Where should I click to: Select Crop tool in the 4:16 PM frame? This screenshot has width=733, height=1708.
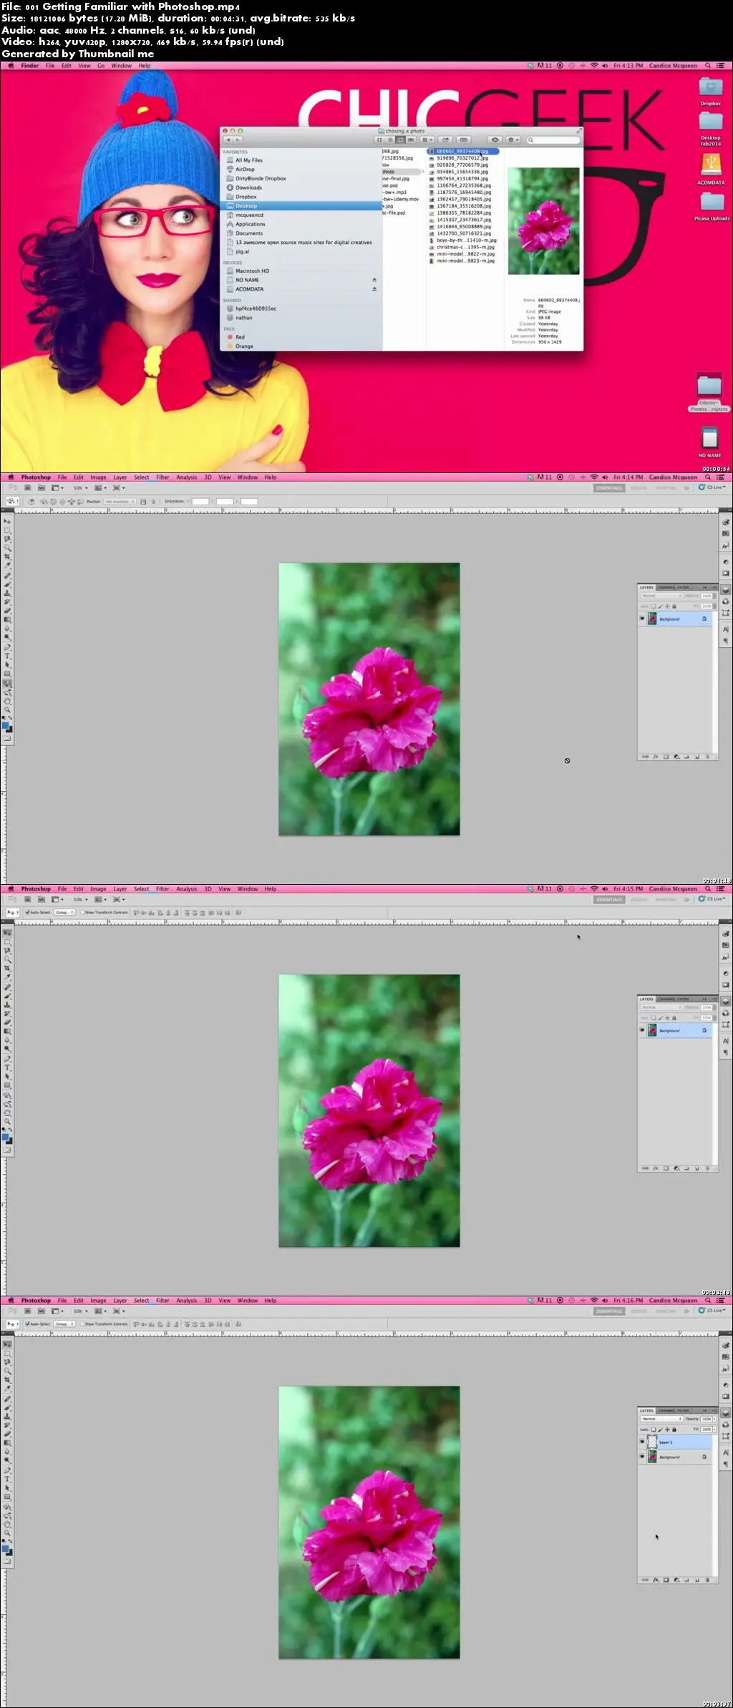(7, 1379)
